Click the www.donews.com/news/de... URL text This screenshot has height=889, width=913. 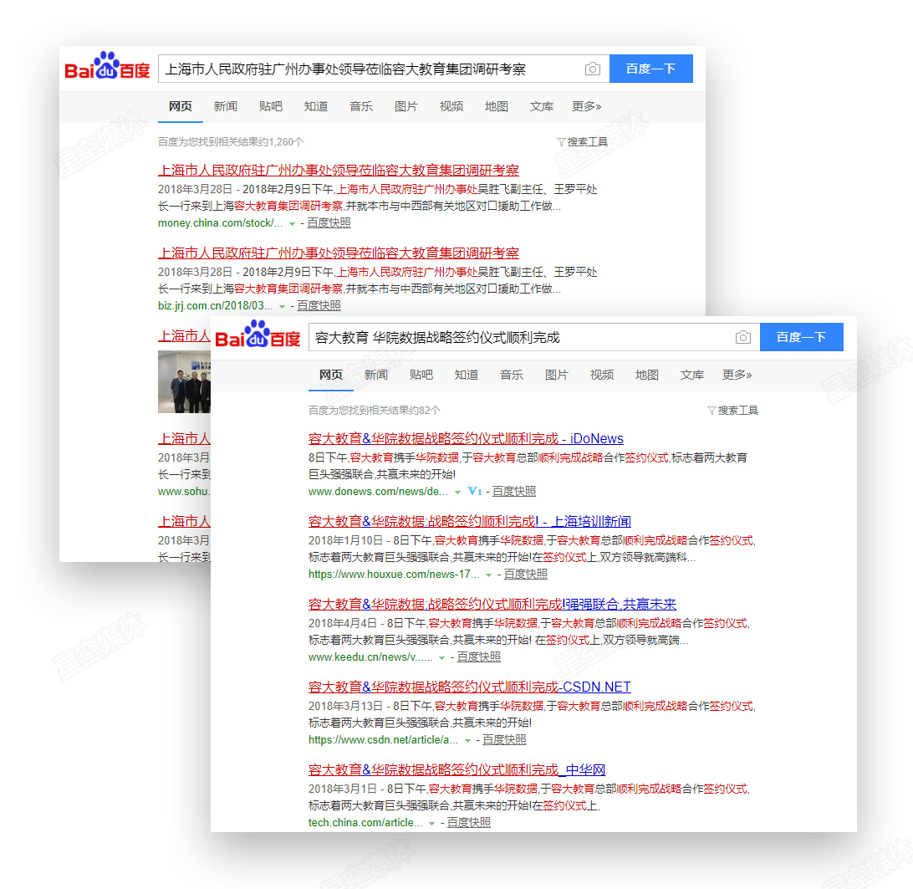pyautogui.click(x=379, y=492)
